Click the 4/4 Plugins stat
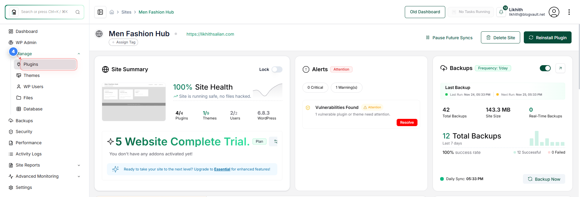The image size is (580, 197). [182, 115]
